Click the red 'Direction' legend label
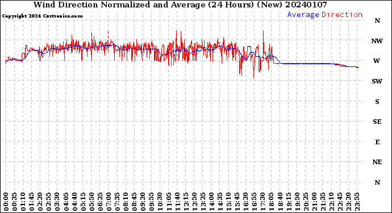 [x=342, y=15]
